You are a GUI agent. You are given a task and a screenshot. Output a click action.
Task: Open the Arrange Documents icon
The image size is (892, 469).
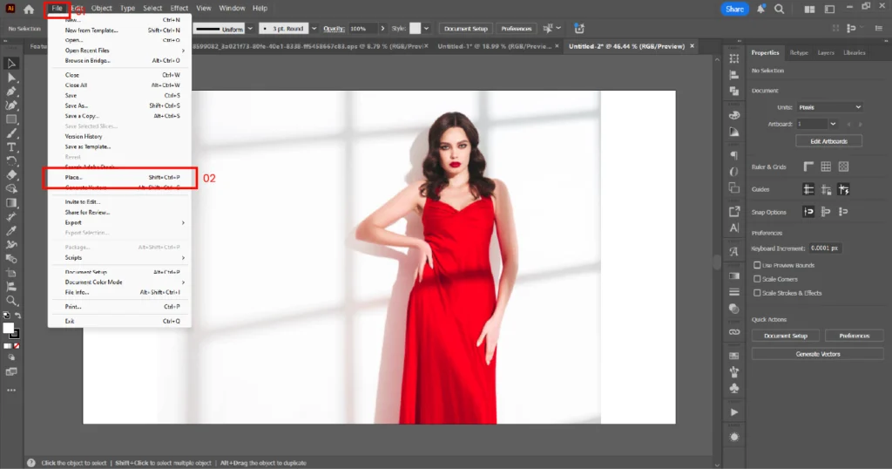point(809,9)
